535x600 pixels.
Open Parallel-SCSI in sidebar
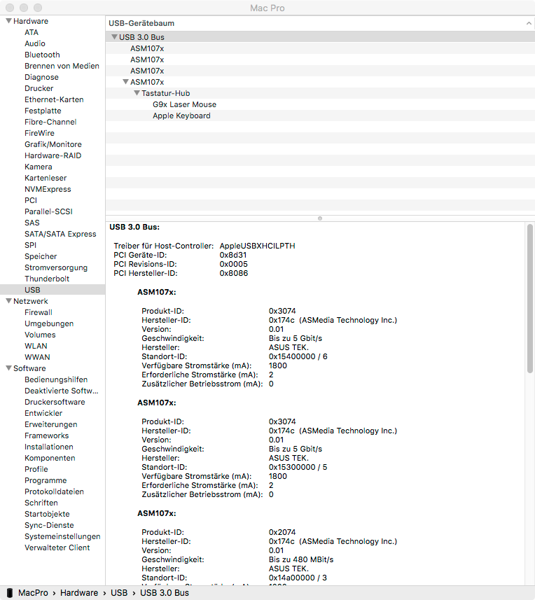click(x=48, y=211)
